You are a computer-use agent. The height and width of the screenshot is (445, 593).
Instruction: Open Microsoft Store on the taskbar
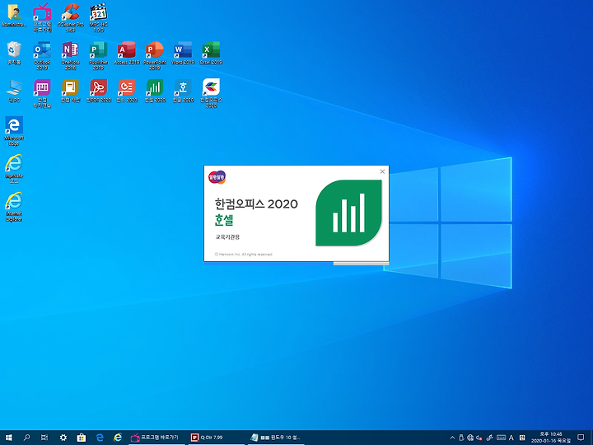tap(81, 438)
